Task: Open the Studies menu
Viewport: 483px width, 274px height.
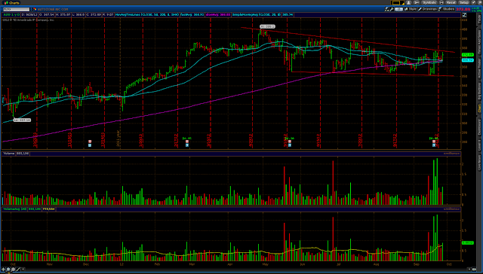Action: (x=446, y=9)
